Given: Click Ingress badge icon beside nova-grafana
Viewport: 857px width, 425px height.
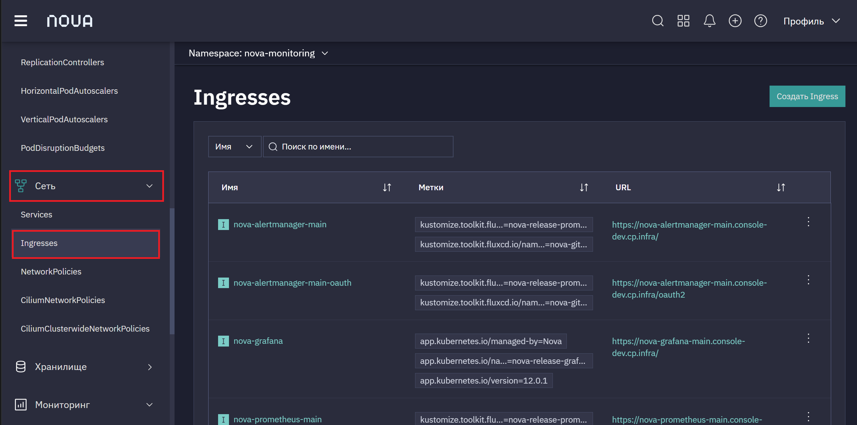Looking at the screenshot, I should coord(223,341).
